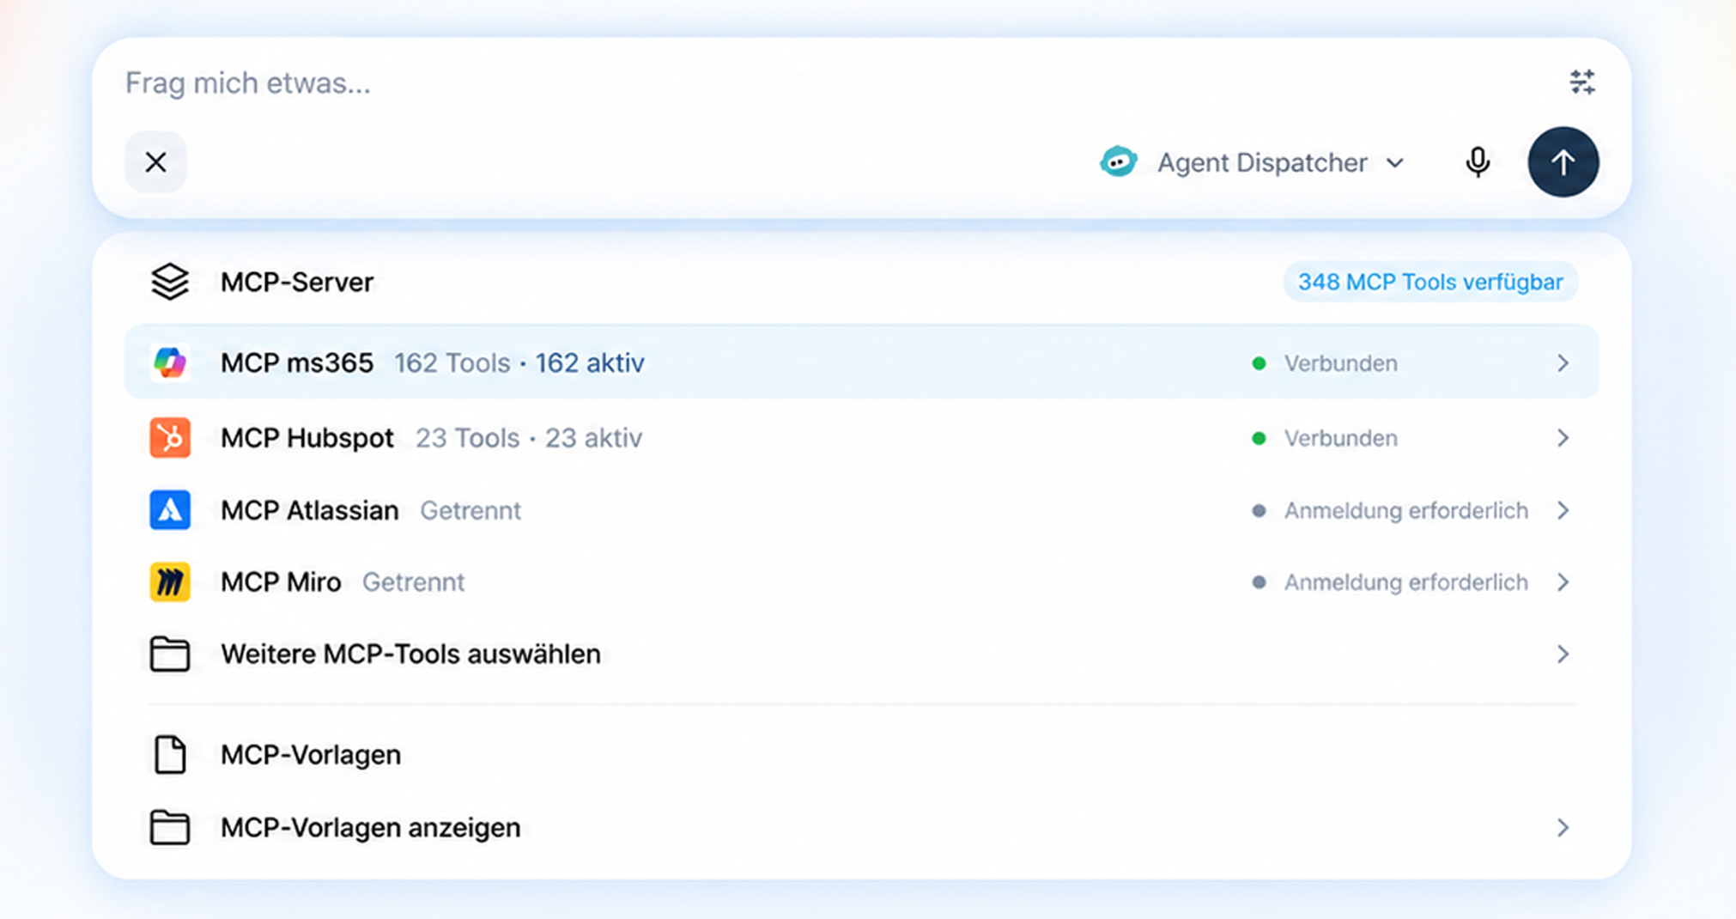Click the MCP Hubspot logo icon
Viewport: 1736px width, 919px height.
coord(170,438)
